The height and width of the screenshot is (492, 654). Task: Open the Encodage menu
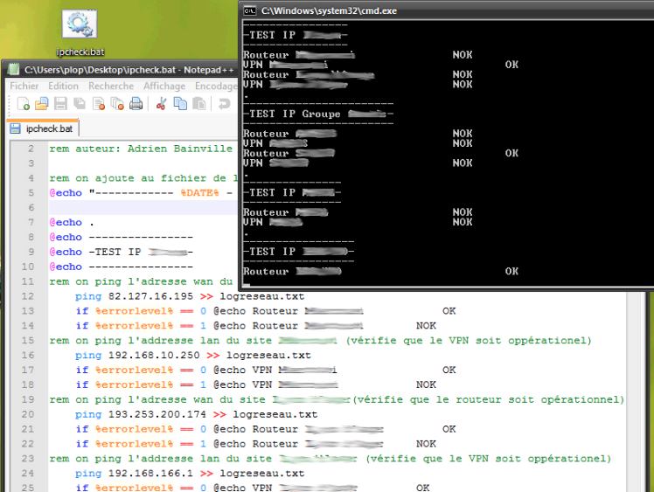(x=216, y=86)
